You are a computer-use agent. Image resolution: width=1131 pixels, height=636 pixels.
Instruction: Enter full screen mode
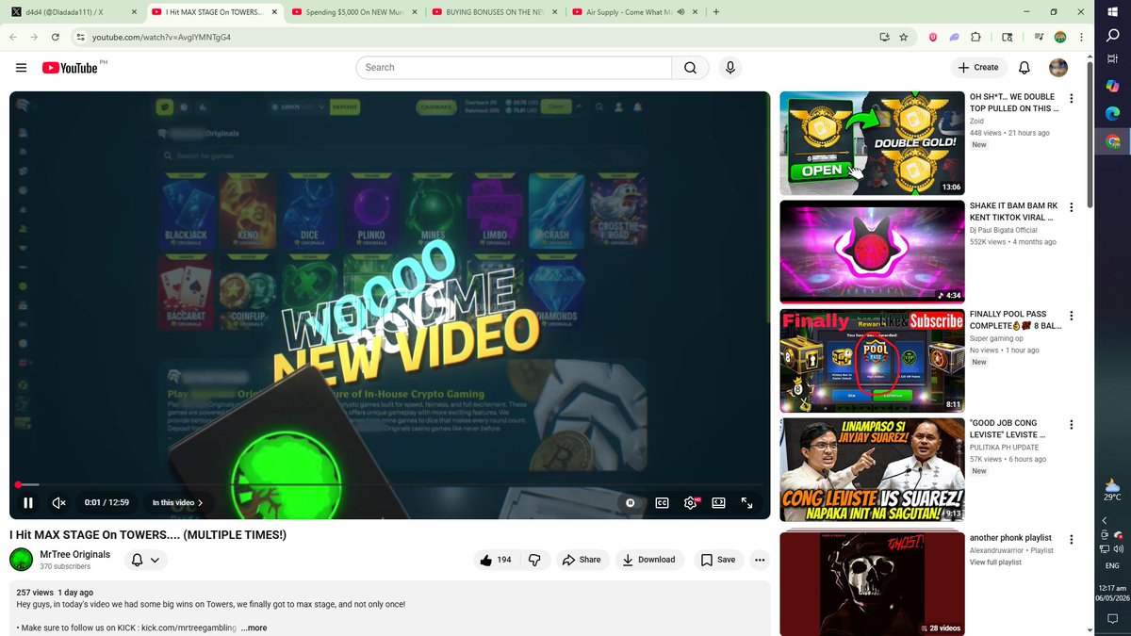[747, 503]
